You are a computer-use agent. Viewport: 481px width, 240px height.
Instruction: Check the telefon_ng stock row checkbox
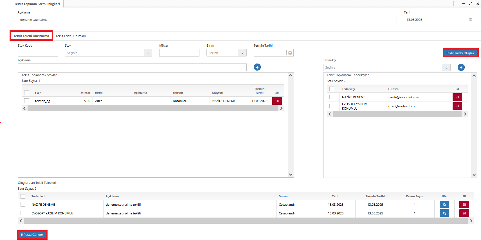click(27, 101)
